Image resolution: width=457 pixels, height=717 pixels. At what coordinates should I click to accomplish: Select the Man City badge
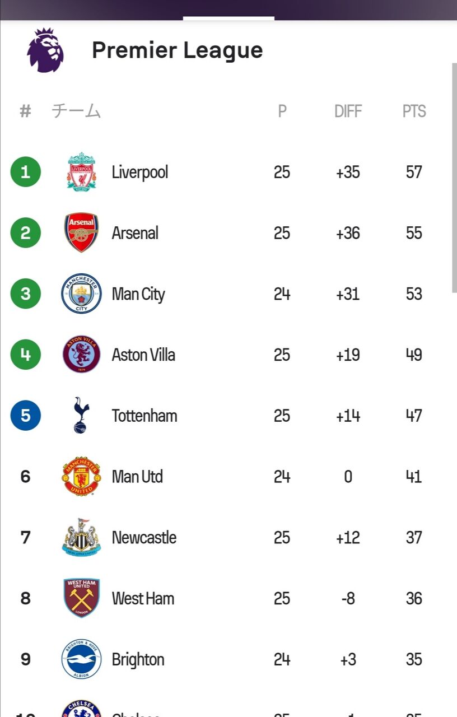tap(81, 294)
